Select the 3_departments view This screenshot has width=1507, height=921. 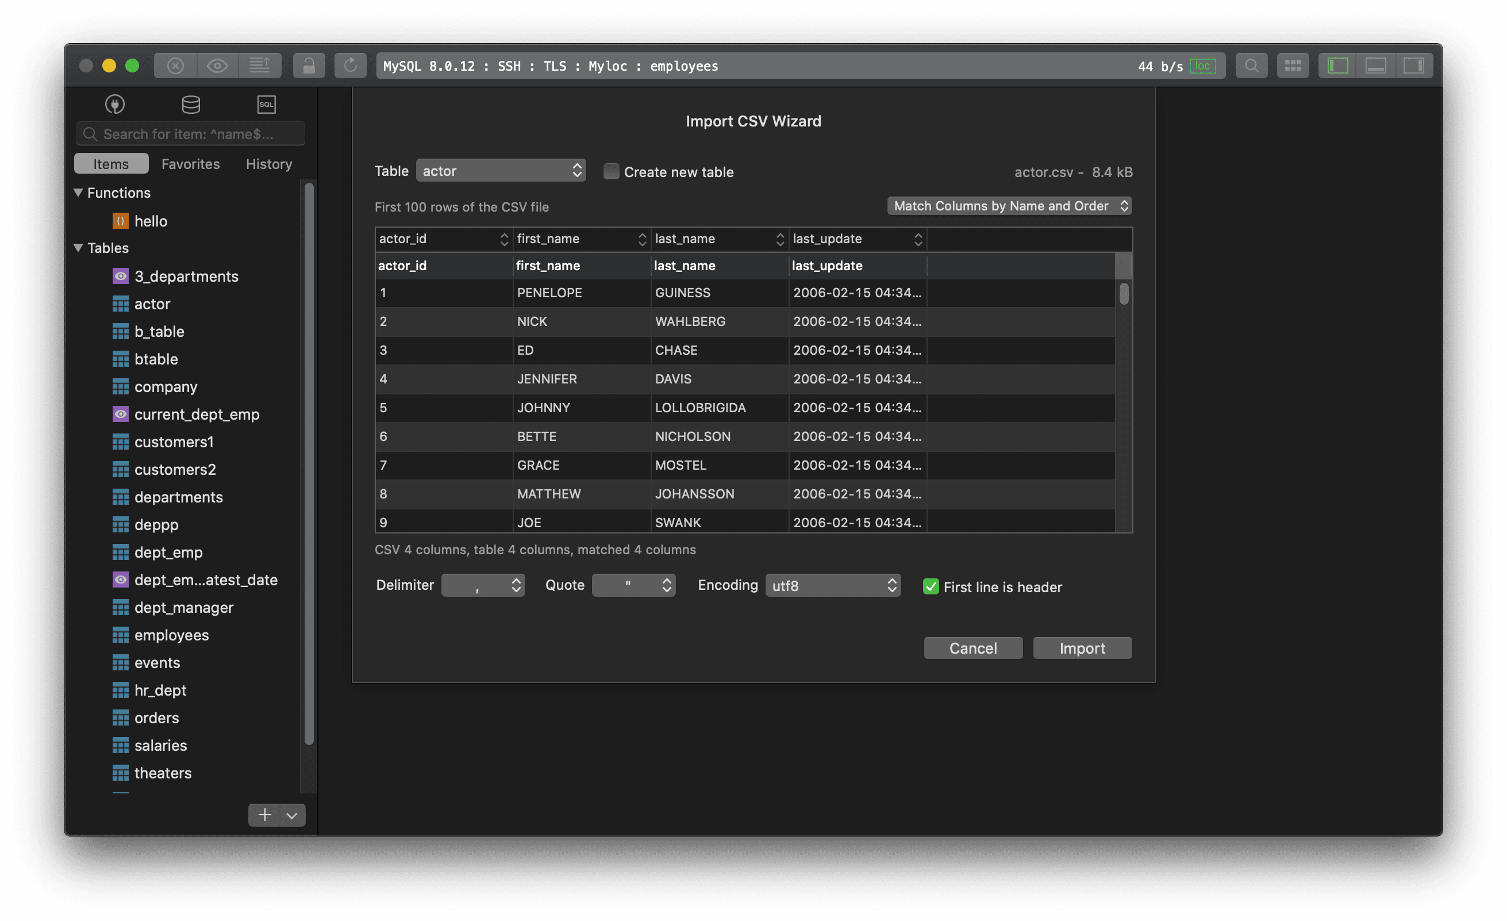(186, 276)
